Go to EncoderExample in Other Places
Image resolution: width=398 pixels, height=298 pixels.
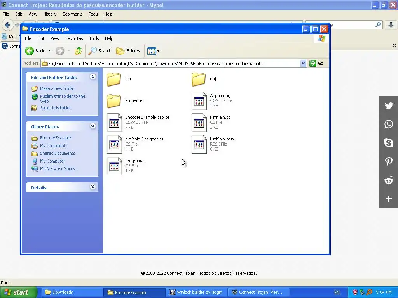[55, 138]
